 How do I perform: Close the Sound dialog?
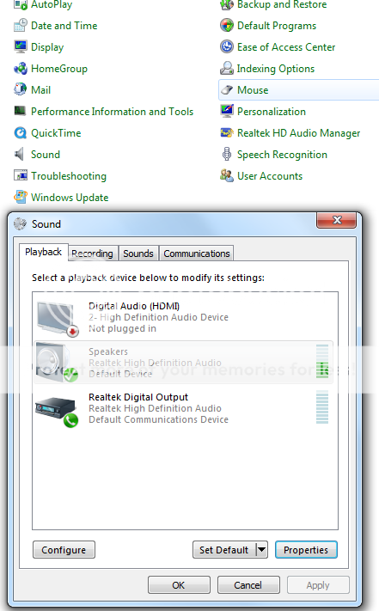click(x=337, y=220)
